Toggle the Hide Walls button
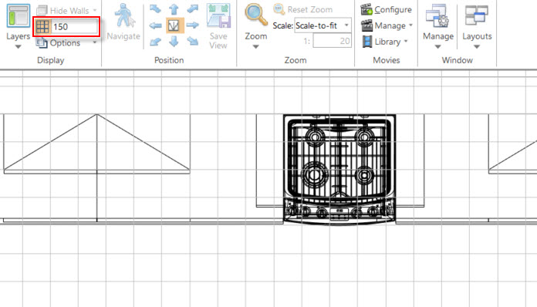The width and height of the screenshot is (537, 307). pos(66,10)
